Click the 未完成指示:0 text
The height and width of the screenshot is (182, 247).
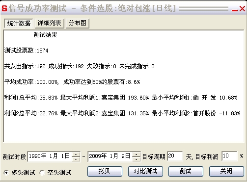(137, 66)
